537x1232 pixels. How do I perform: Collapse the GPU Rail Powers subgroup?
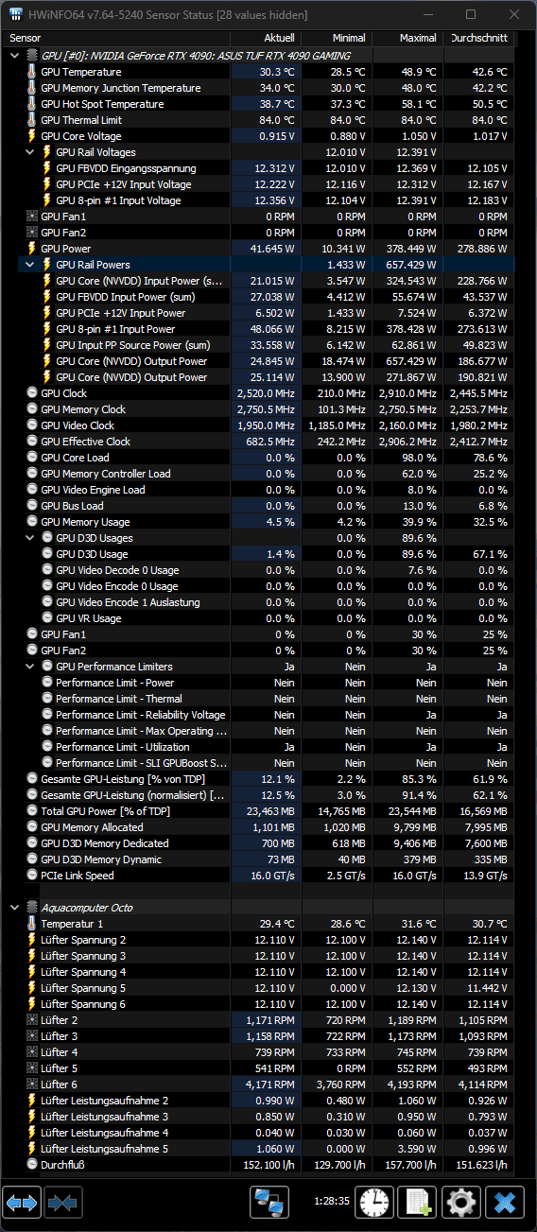point(30,265)
